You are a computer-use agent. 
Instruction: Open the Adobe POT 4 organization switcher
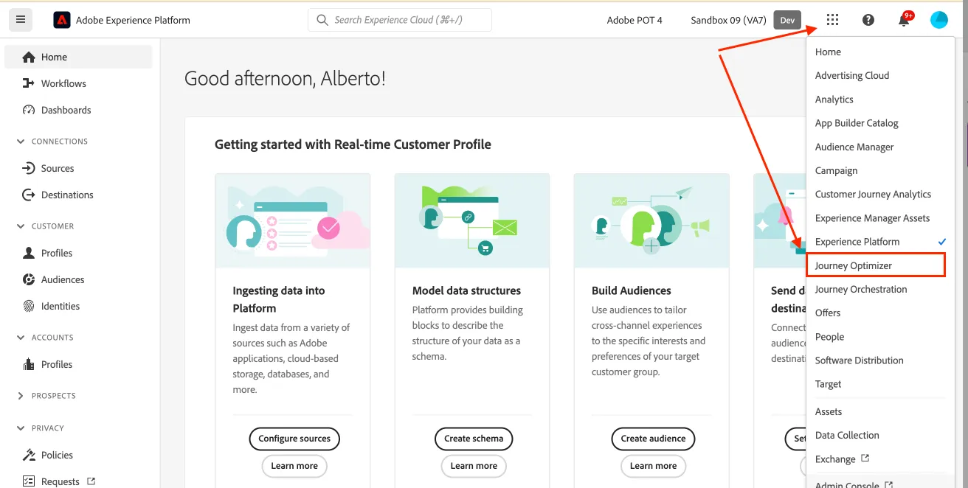(x=635, y=20)
